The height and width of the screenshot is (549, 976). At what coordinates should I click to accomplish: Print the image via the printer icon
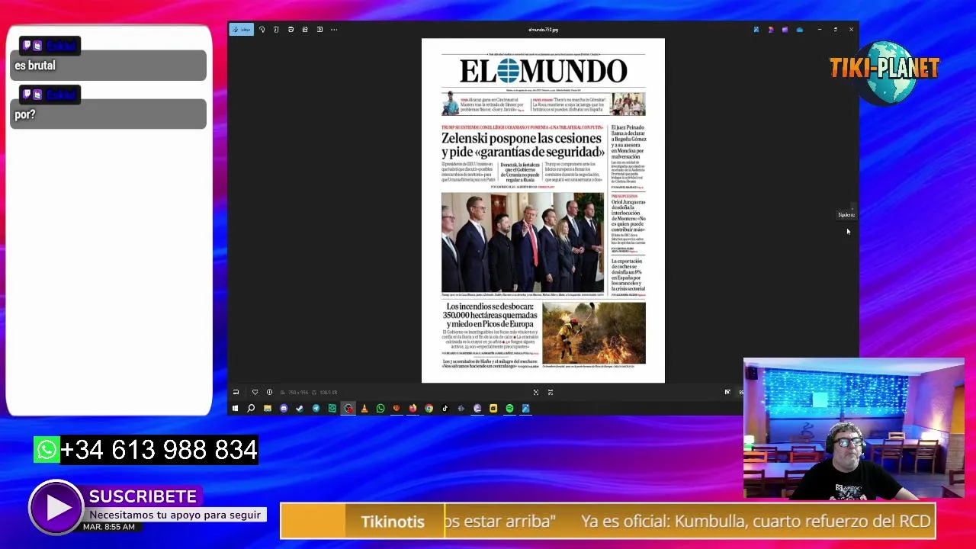click(x=291, y=30)
